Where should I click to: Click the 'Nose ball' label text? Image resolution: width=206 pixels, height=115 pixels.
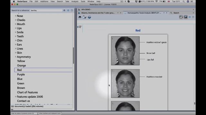click(151, 53)
